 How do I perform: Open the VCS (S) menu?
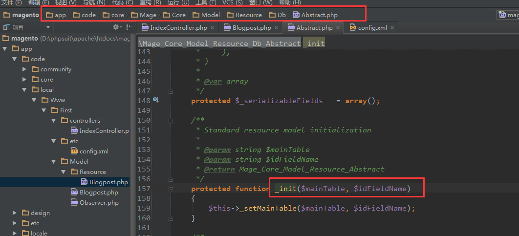[x=232, y=2]
